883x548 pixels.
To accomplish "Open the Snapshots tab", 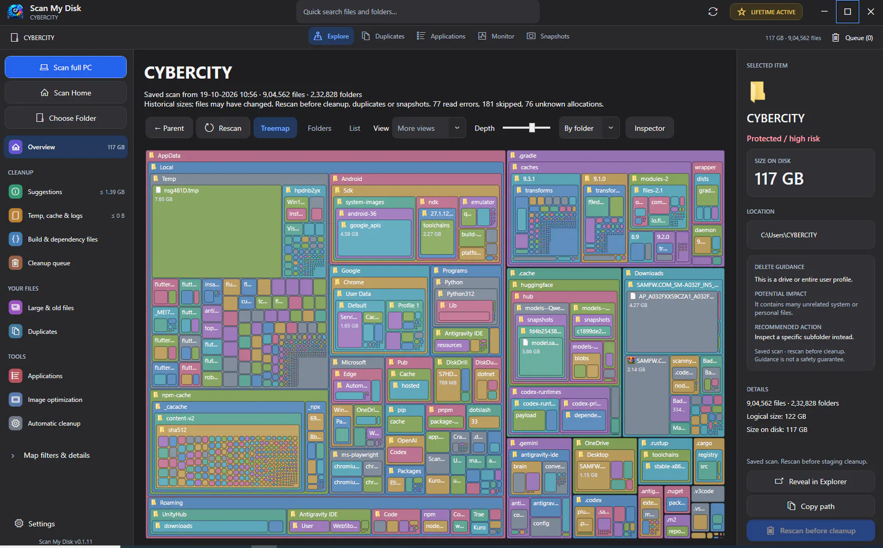I will pyautogui.click(x=548, y=36).
